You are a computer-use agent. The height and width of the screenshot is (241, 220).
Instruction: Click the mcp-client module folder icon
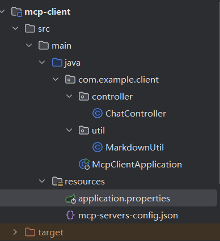16,12
